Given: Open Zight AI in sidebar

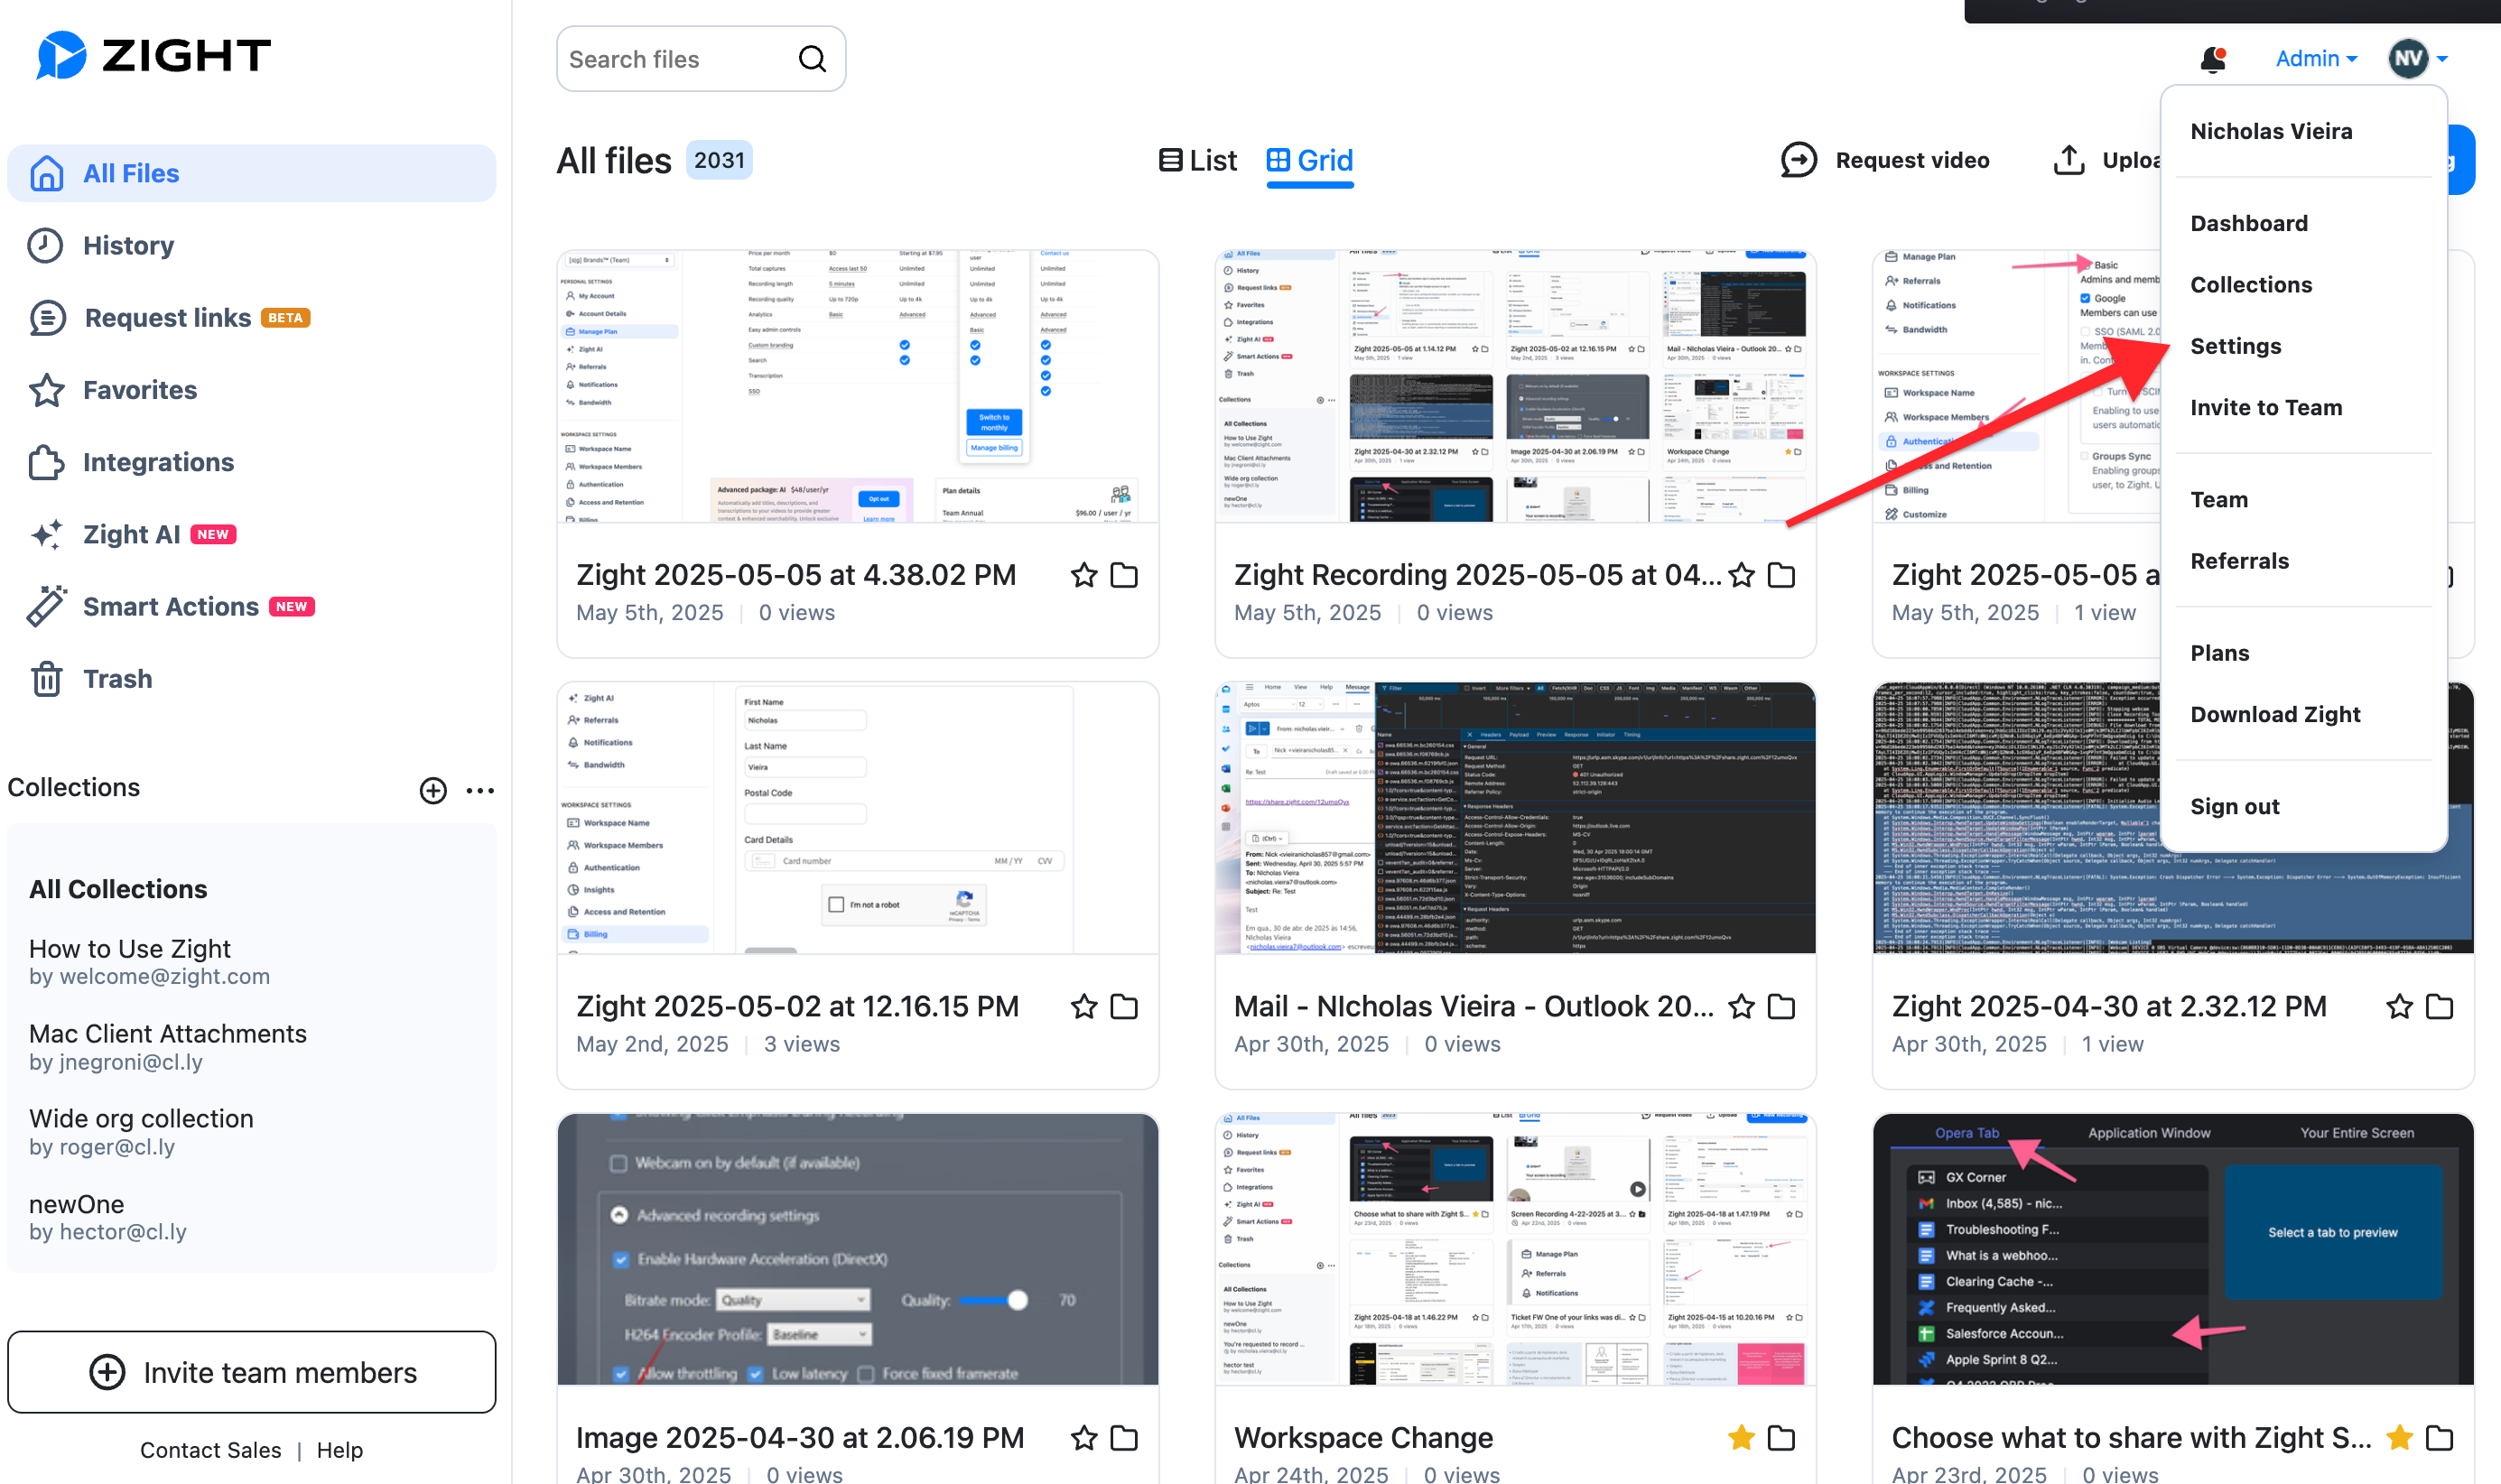Looking at the screenshot, I should point(133,534).
